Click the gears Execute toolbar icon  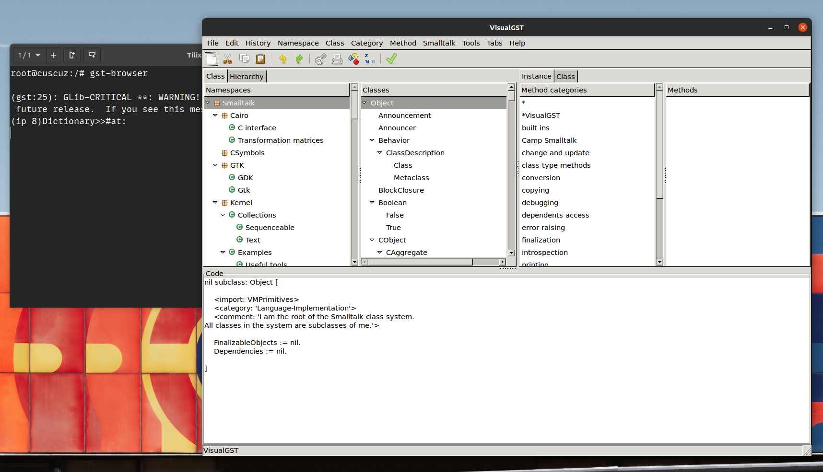click(320, 59)
